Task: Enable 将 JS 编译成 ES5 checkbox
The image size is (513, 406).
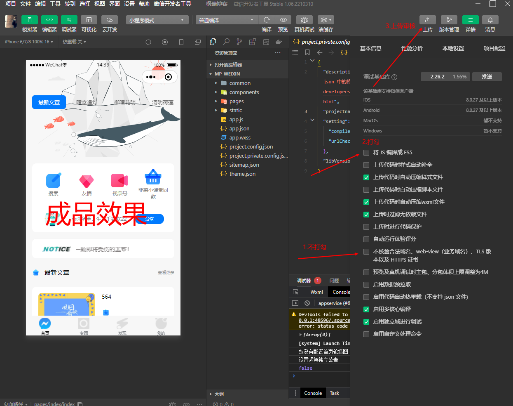Action: coord(366,153)
